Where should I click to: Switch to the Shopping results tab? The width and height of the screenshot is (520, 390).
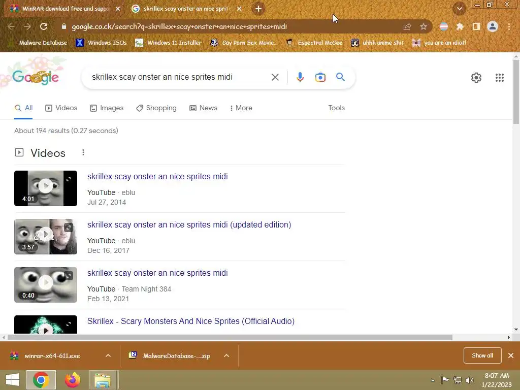[156, 108]
